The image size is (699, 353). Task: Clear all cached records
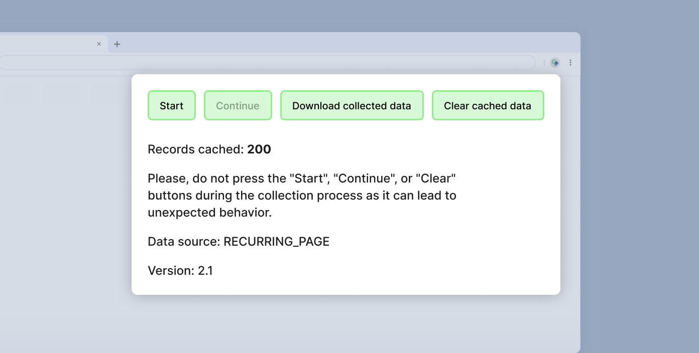(488, 105)
